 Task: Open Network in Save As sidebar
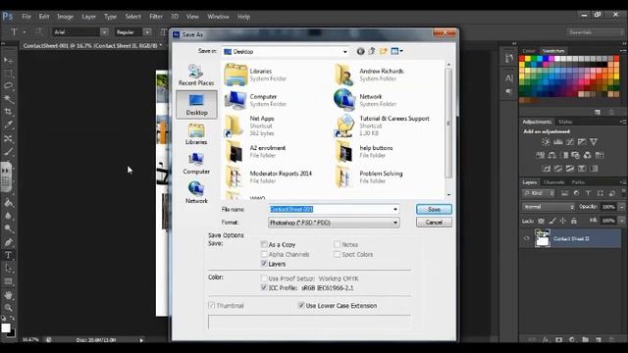196,192
